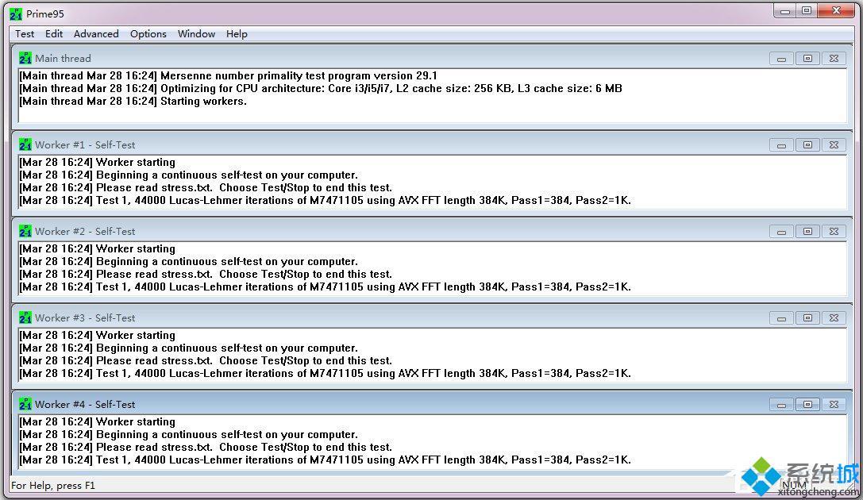Click the 'Test 1, 44000 Lucas-Lehmer' line in Worker #4
Viewport: 863px width, 500px height.
[326, 460]
